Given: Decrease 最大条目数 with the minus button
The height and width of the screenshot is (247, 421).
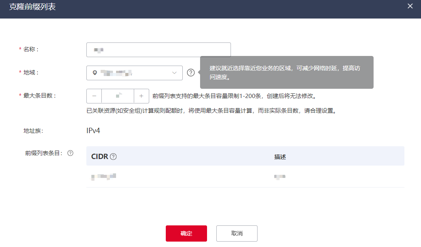Looking at the screenshot, I should coord(94,96).
